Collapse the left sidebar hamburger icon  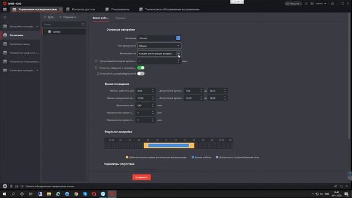tap(5, 17)
